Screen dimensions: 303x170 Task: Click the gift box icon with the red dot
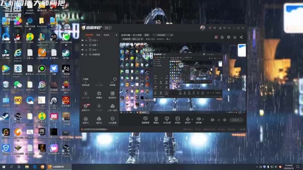pos(216,37)
